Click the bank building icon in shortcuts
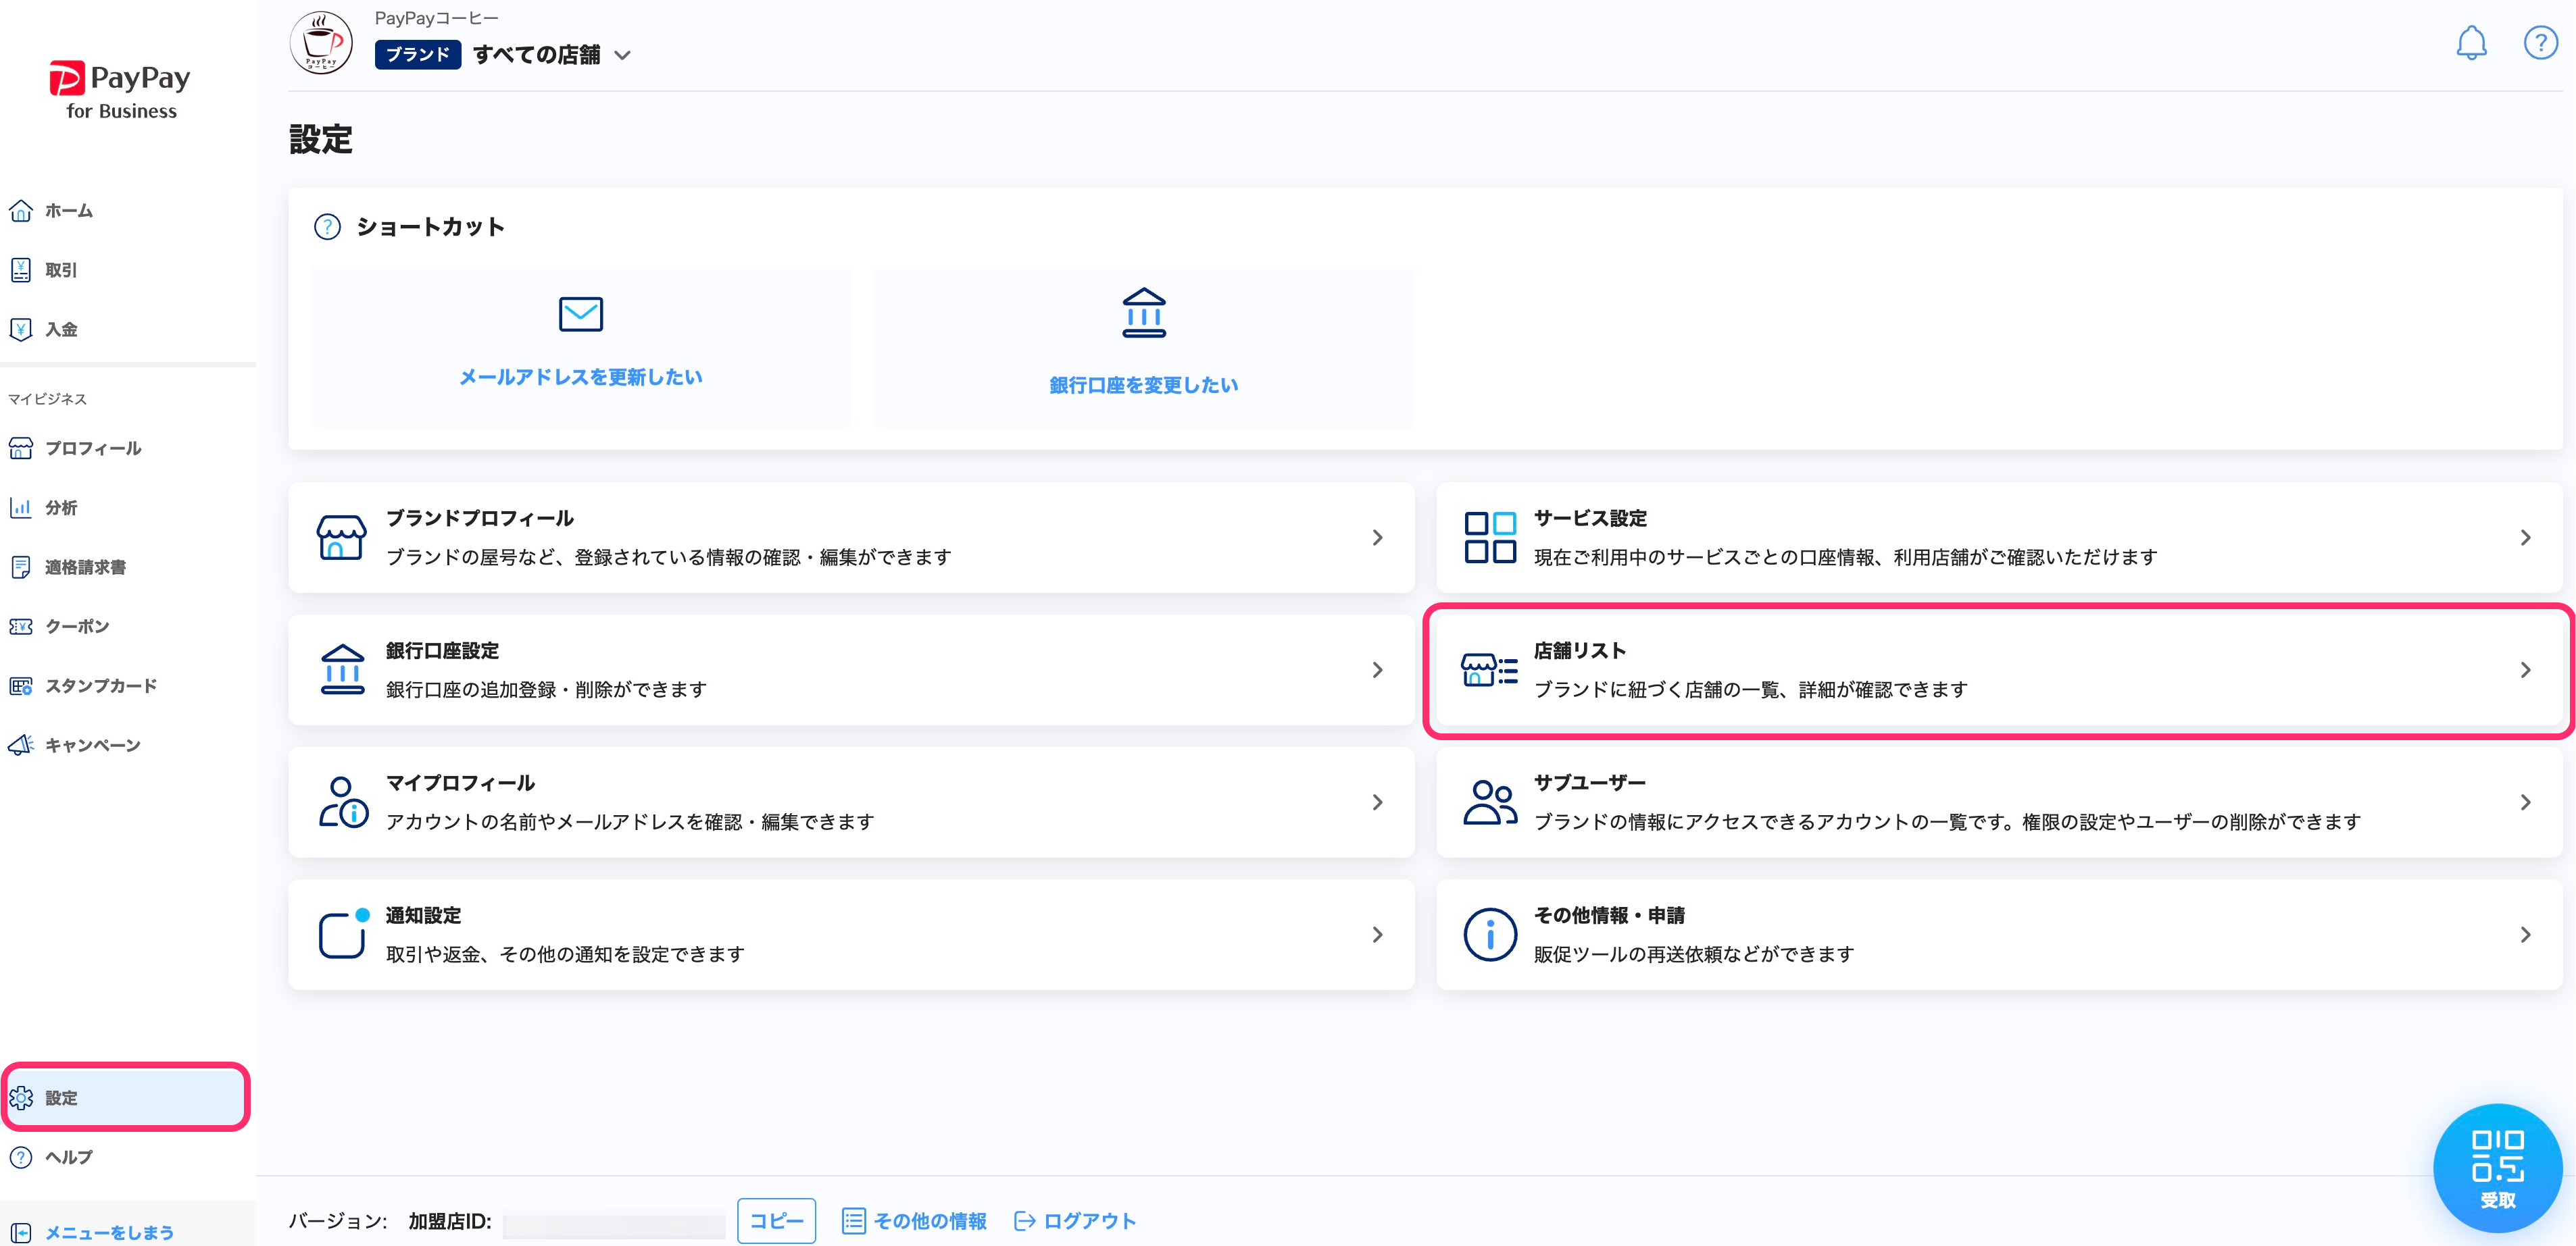The height and width of the screenshot is (1246, 2576). tap(1143, 314)
